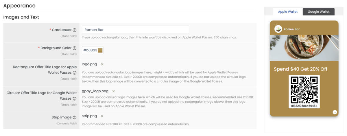Click the help icon beside Background Color

[x=75, y=48]
